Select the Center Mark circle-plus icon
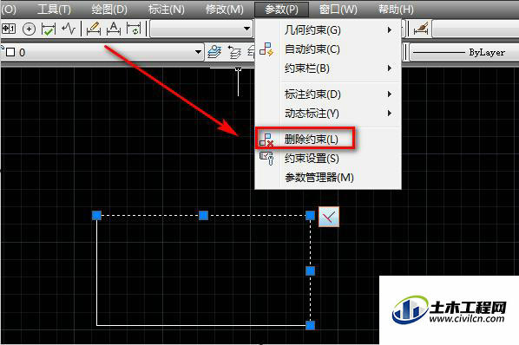The height and width of the screenshot is (345, 519). click(x=30, y=29)
